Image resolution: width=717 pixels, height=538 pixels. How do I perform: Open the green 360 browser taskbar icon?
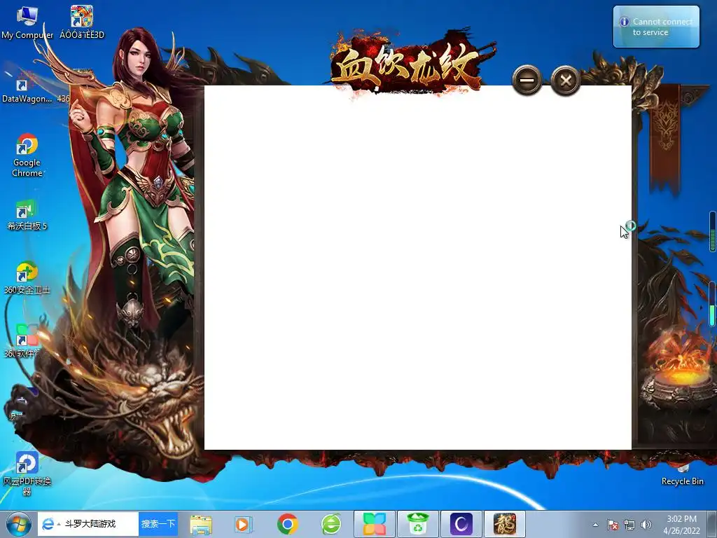[x=331, y=524]
